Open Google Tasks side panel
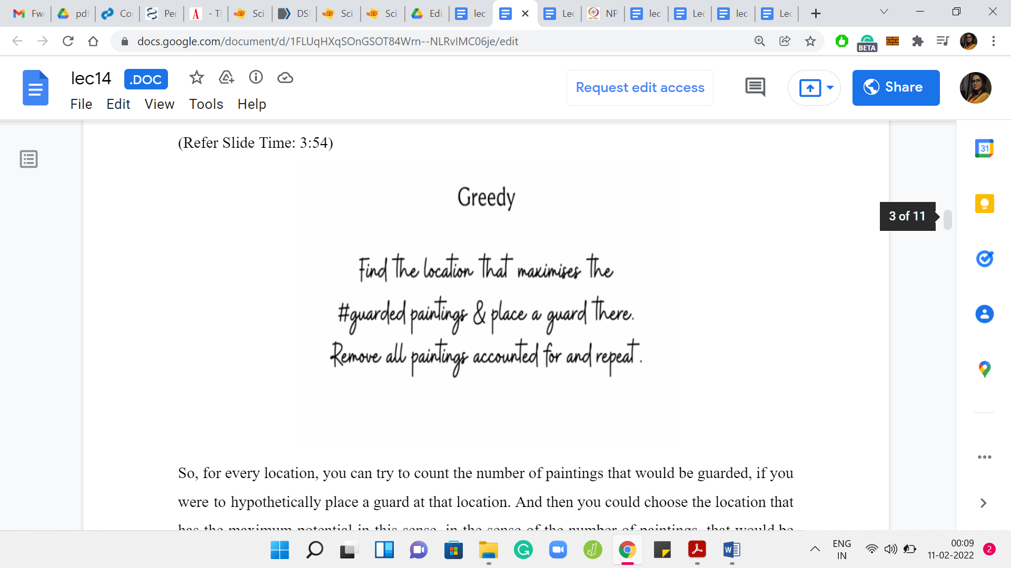This screenshot has width=1011, height=568. coord(984,259)
